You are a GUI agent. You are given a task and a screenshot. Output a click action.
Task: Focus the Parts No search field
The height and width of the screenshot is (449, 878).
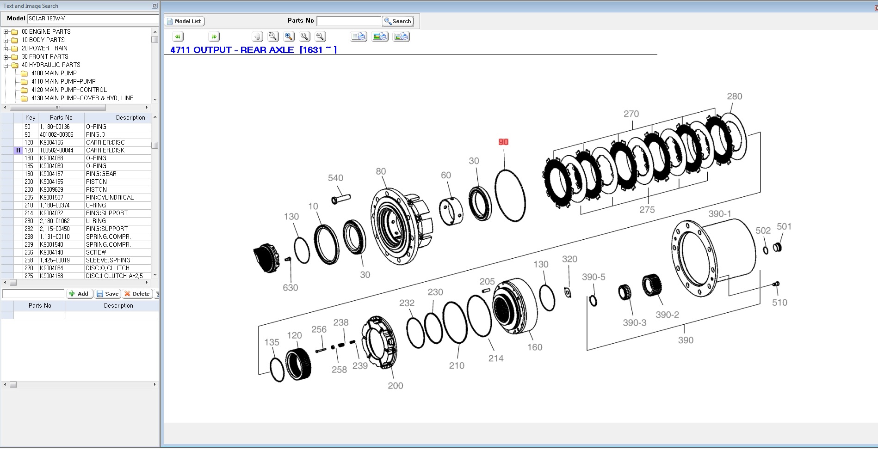(349, 21)
